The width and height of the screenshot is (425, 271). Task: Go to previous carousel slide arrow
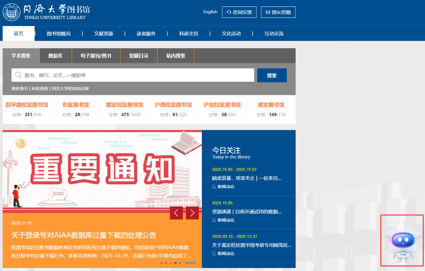pyautogui.click(x=176, y=213)
